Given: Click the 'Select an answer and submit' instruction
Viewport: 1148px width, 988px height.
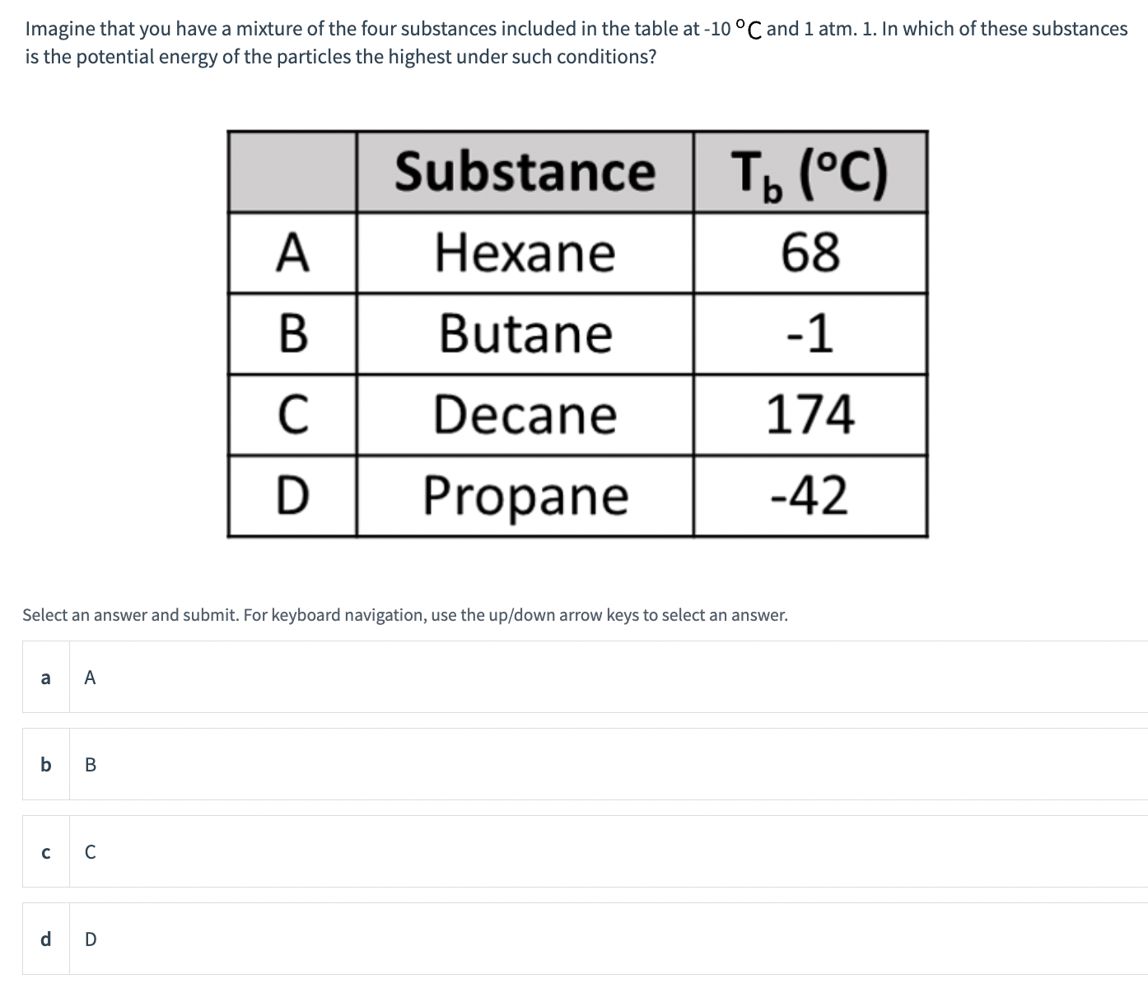Looking at the screenshot, I should [x=405, y=615].
